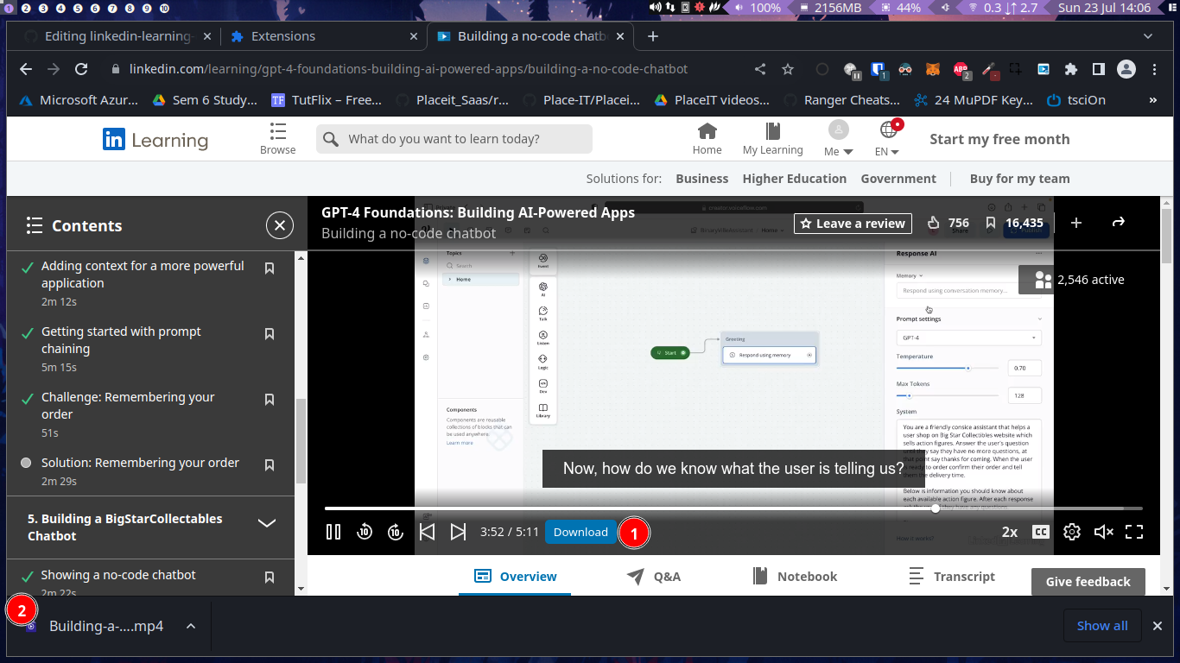
Task: Enter fullscreen video mode
Action: [x=1134, y=532]
